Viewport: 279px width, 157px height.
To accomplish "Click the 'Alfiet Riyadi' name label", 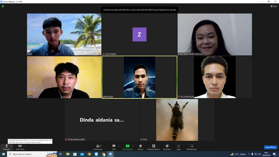I will (108, 97).
